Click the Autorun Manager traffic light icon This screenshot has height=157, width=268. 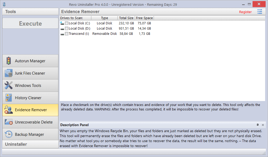pos(9,61)
